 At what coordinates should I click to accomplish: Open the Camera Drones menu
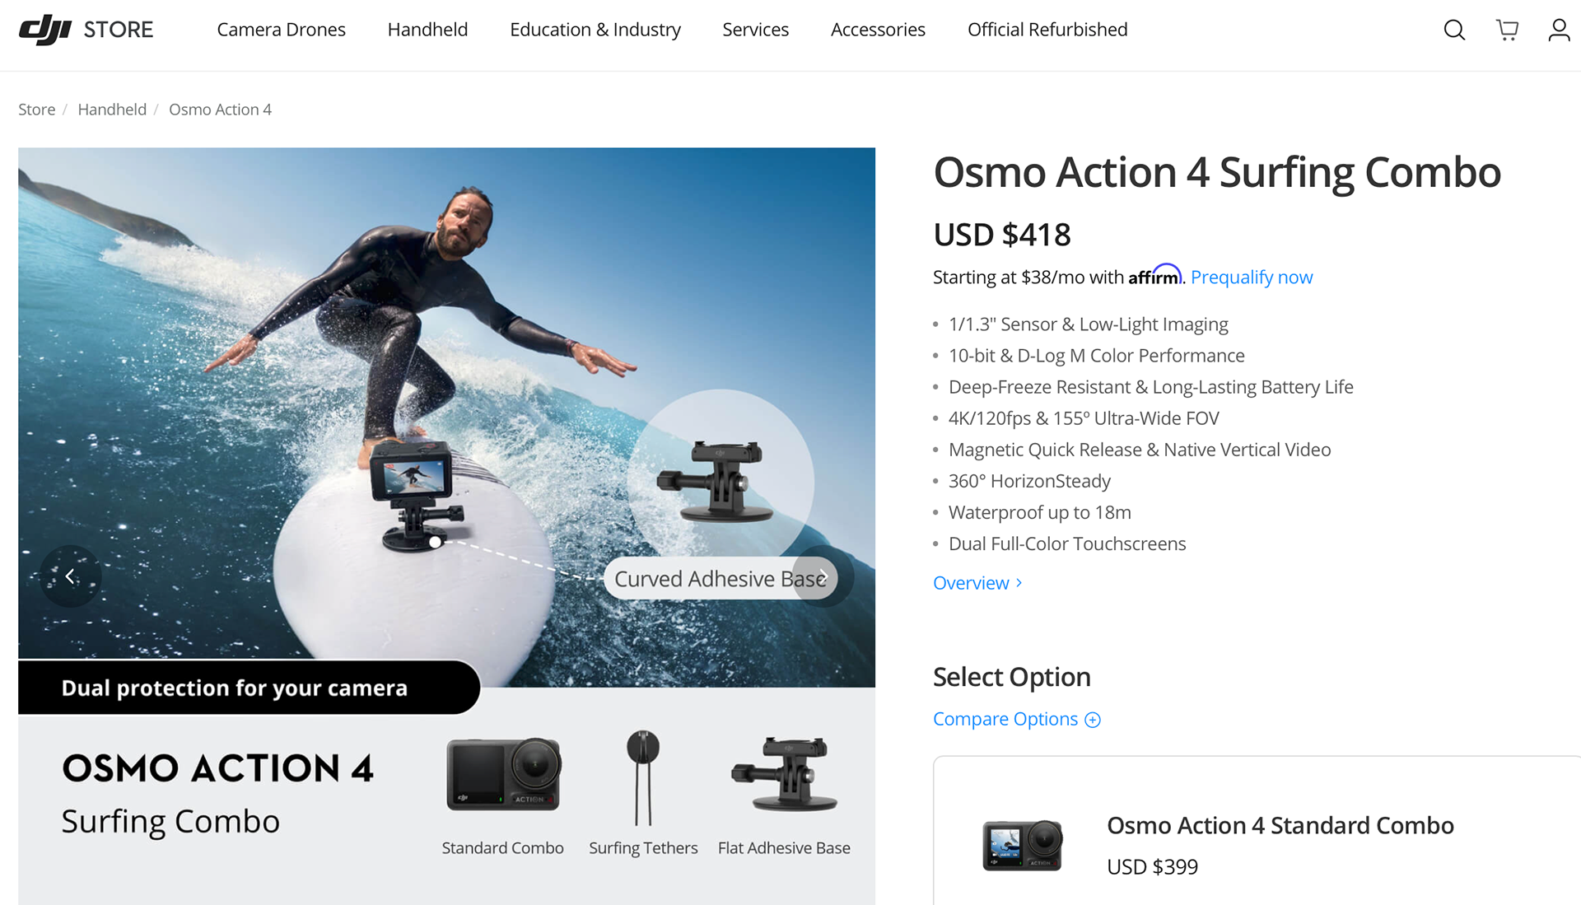(281, 30)
